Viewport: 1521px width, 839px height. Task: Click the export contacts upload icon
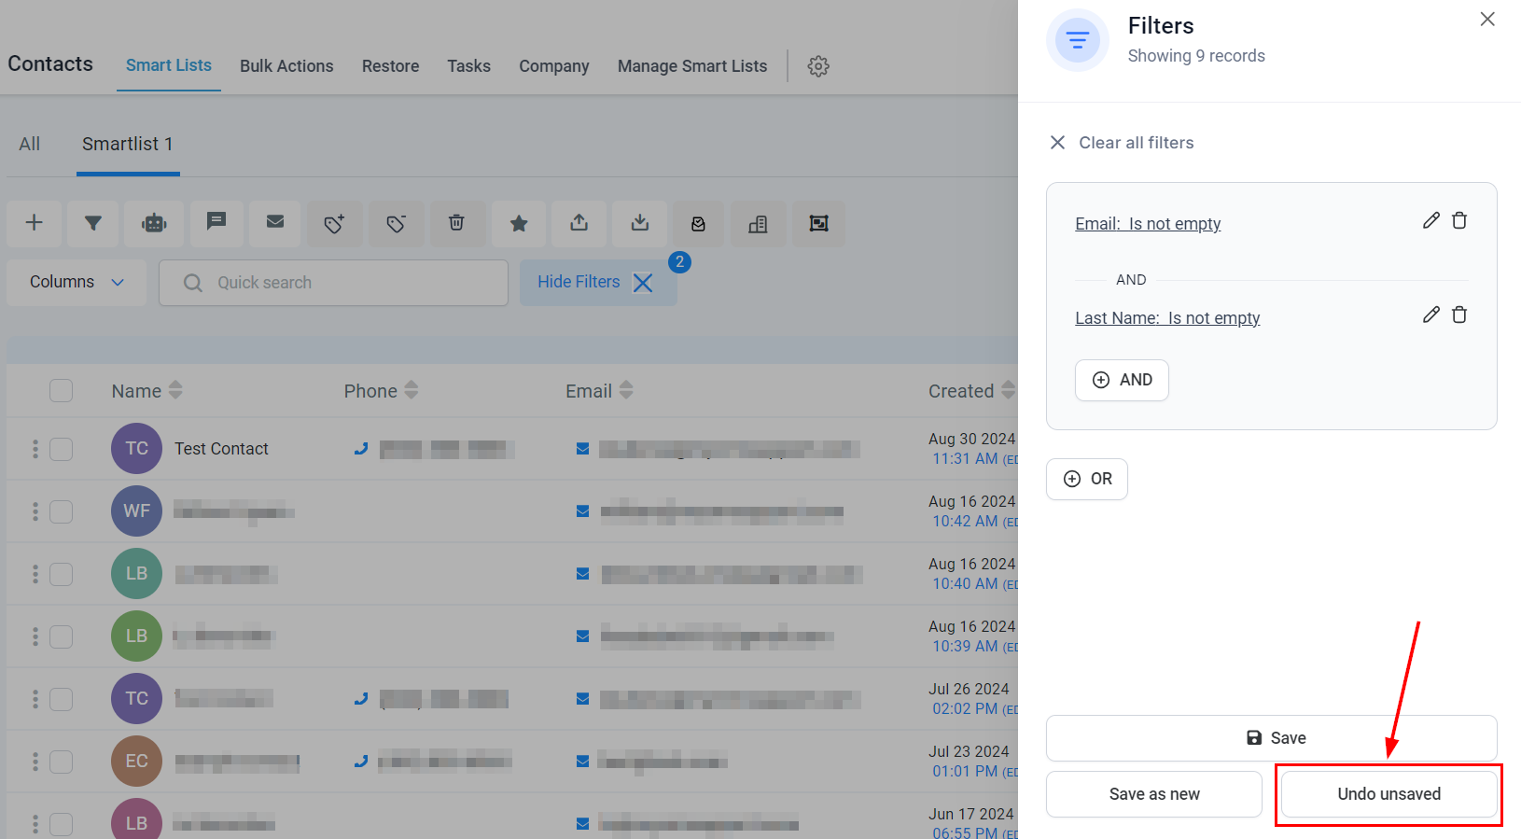click(x=579, y=223)
